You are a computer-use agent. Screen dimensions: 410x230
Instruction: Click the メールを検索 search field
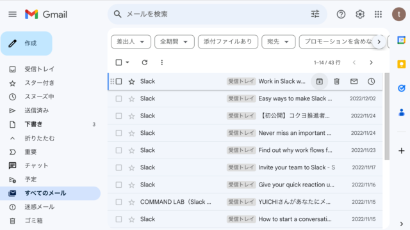(217, 14)
